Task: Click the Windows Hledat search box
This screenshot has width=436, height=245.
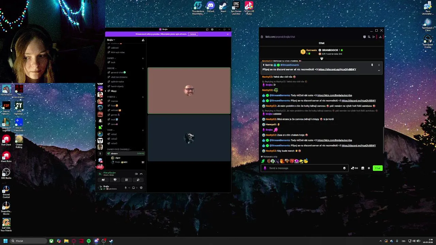Action: (28, 241)
